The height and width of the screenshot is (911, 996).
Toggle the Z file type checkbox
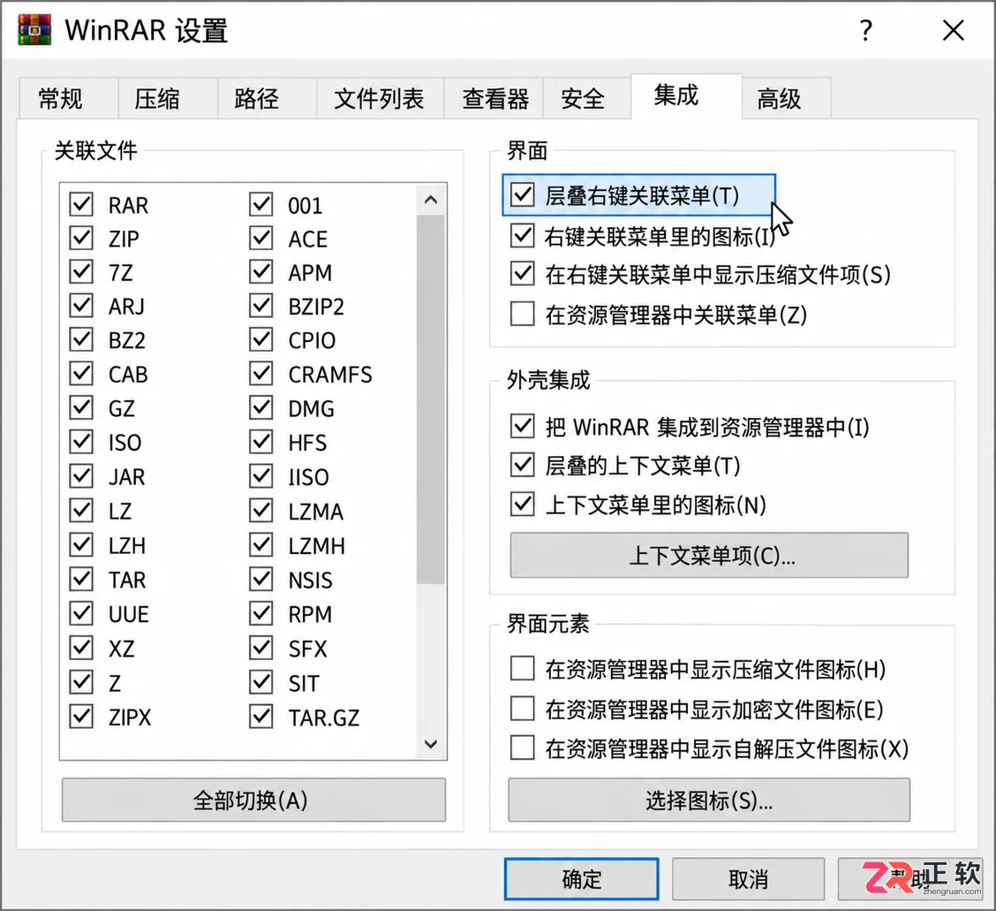click(x=81, y=682)
